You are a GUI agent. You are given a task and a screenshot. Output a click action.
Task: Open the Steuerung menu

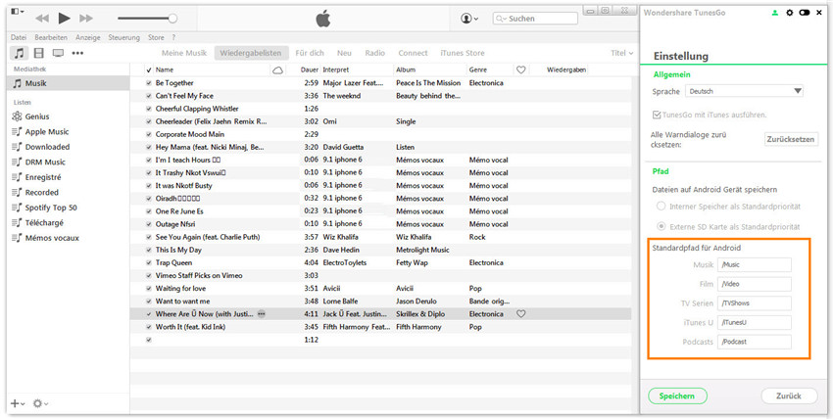tap(124, 37)
